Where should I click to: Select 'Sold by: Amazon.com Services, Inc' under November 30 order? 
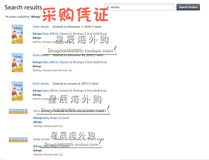click(52, 70)
